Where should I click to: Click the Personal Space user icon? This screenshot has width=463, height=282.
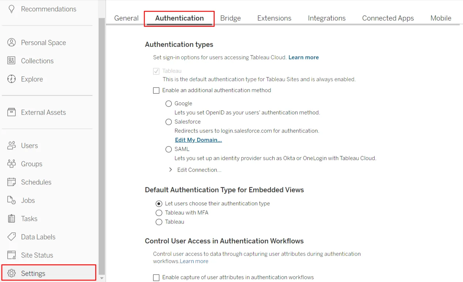[x=12, y=42]
